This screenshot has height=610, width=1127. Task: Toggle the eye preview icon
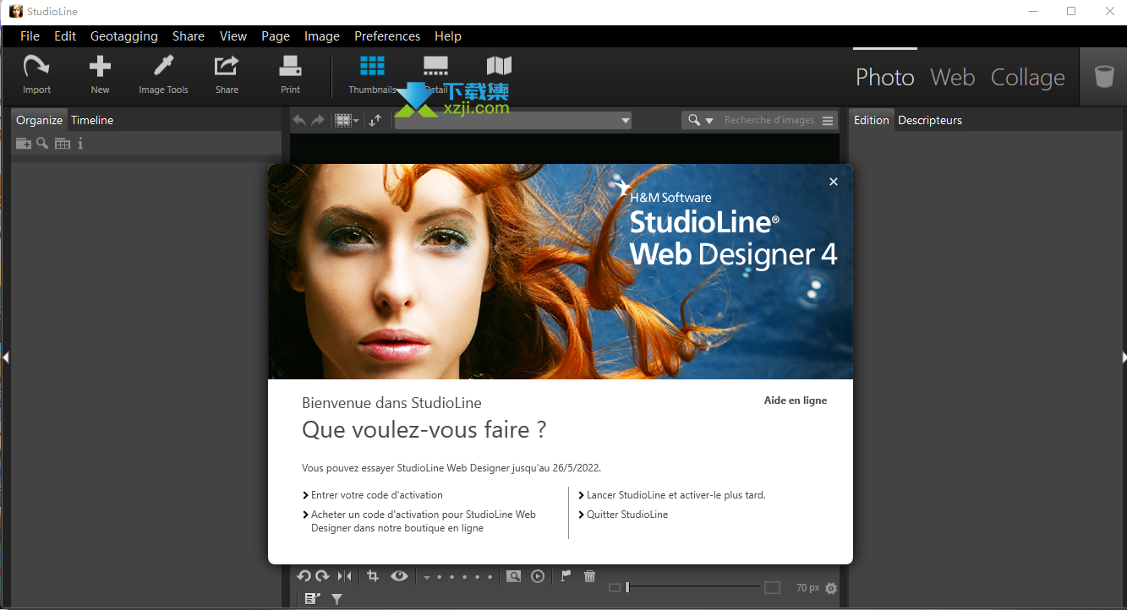[x=399, y=576]
